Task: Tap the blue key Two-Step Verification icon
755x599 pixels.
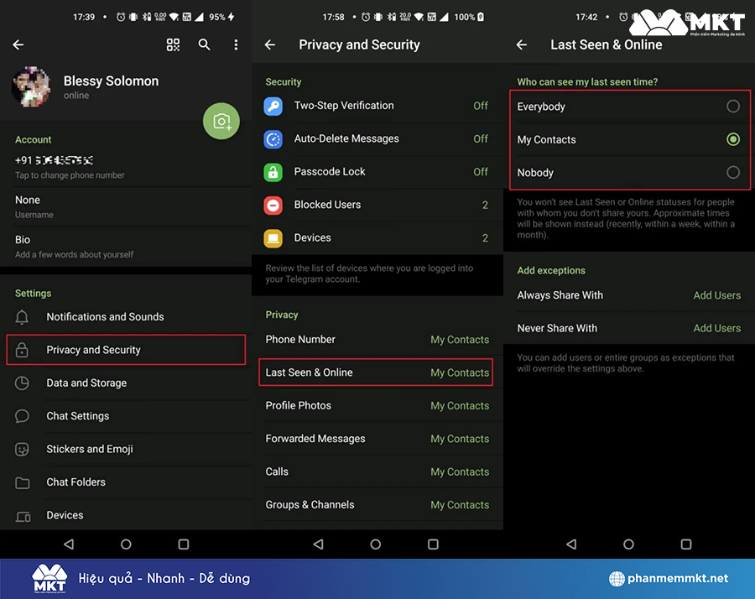Action: [x=273, y=106]
